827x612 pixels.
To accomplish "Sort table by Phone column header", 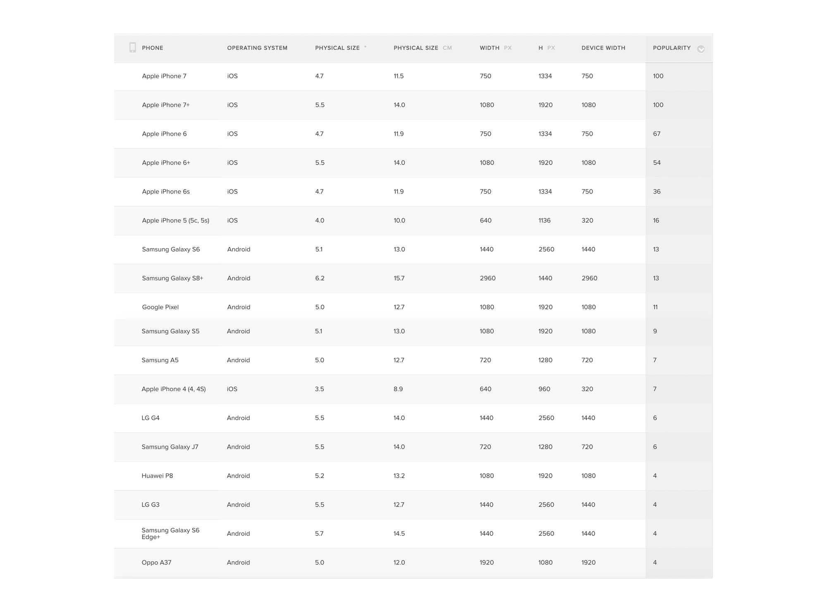I will click(153, 48).
